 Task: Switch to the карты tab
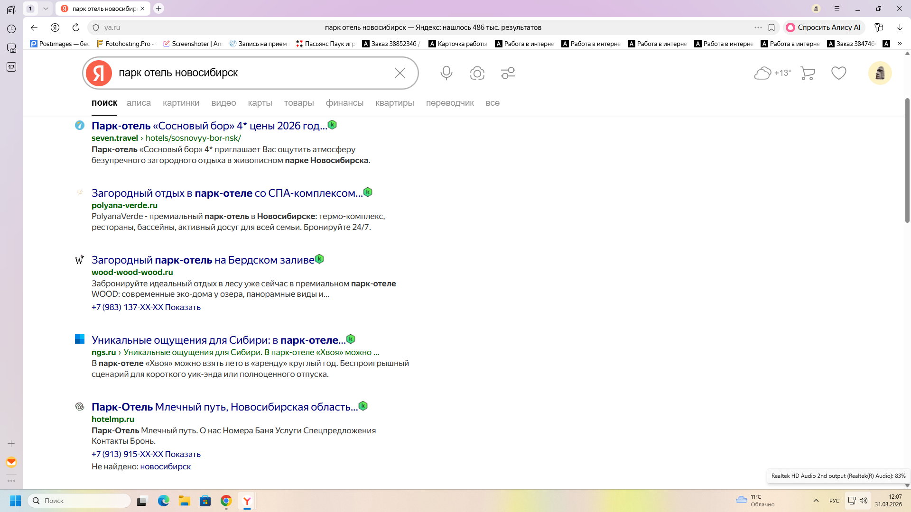(x=260, y=103)
